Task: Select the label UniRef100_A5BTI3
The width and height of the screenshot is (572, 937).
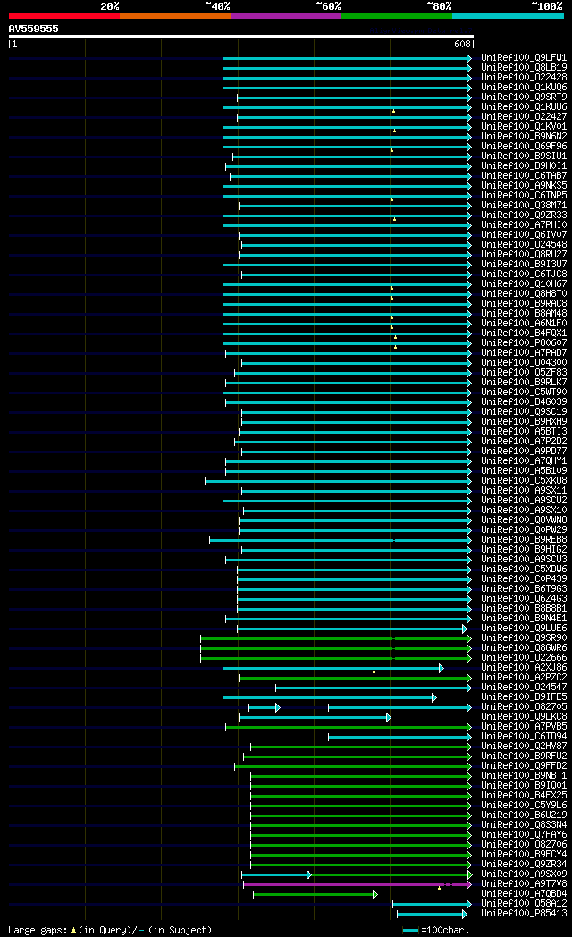Action: (524, 432)
